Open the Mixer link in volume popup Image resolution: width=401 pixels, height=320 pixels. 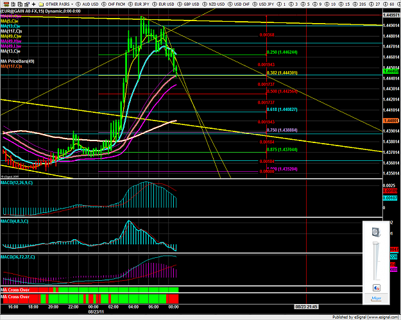[376, 298]
